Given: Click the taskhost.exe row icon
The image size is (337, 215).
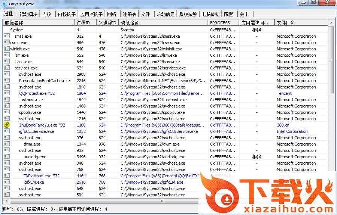Looking at the screenshot, I should 7,99.
